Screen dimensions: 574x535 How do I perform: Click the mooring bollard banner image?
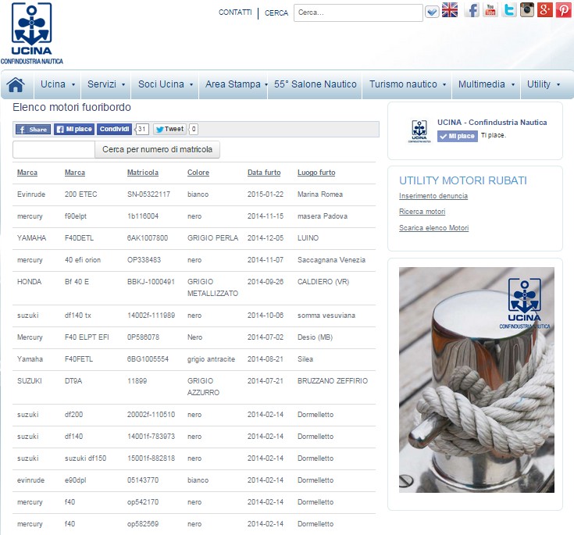(476, 380)
